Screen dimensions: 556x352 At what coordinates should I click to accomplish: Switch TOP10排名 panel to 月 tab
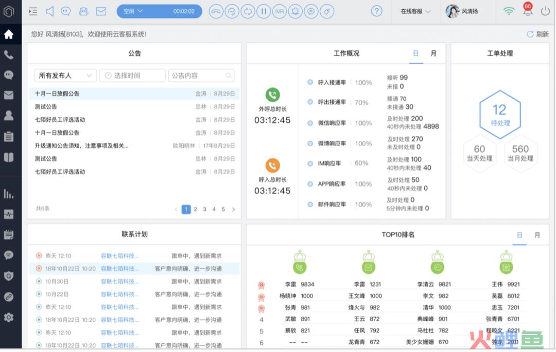(x=537, y=235)
